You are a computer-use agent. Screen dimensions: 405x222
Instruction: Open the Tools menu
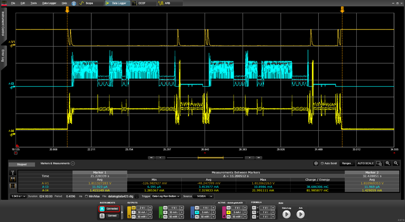tap(34, 3)
